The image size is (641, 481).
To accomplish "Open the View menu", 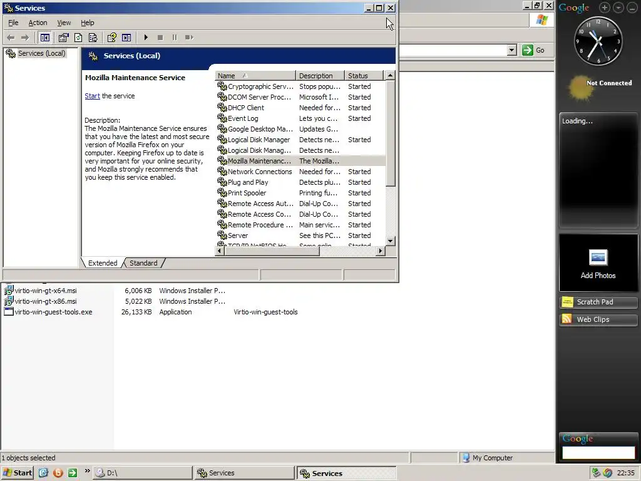I will click(64, 23).
